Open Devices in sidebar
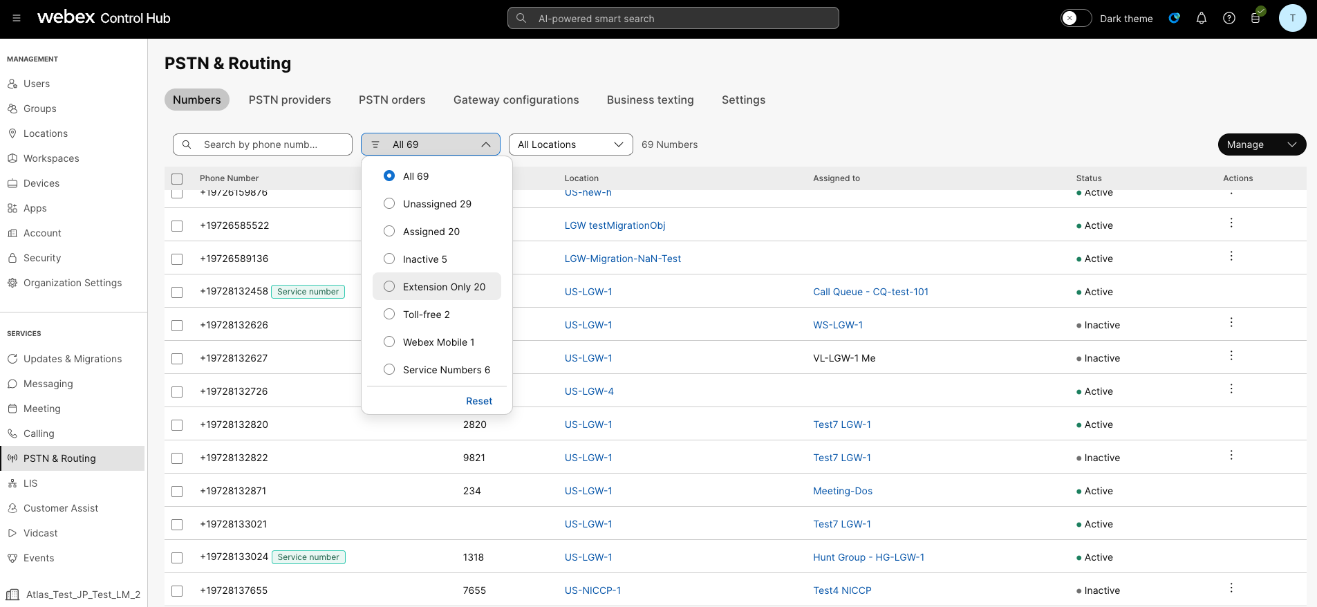Viewport: 1317px width, 607px height. point(41,183)
